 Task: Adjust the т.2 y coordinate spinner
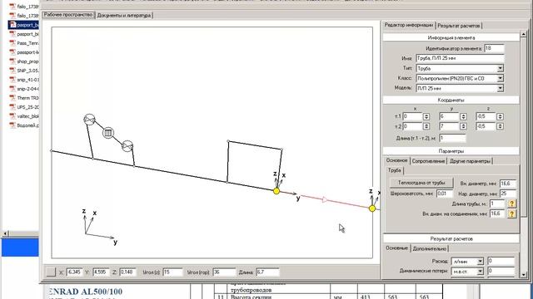[463, 126]
